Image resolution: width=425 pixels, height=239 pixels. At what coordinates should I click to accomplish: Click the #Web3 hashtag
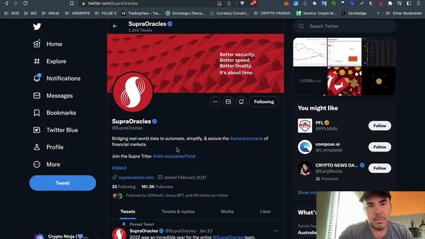pyautogui.click(x=120, y=168)
